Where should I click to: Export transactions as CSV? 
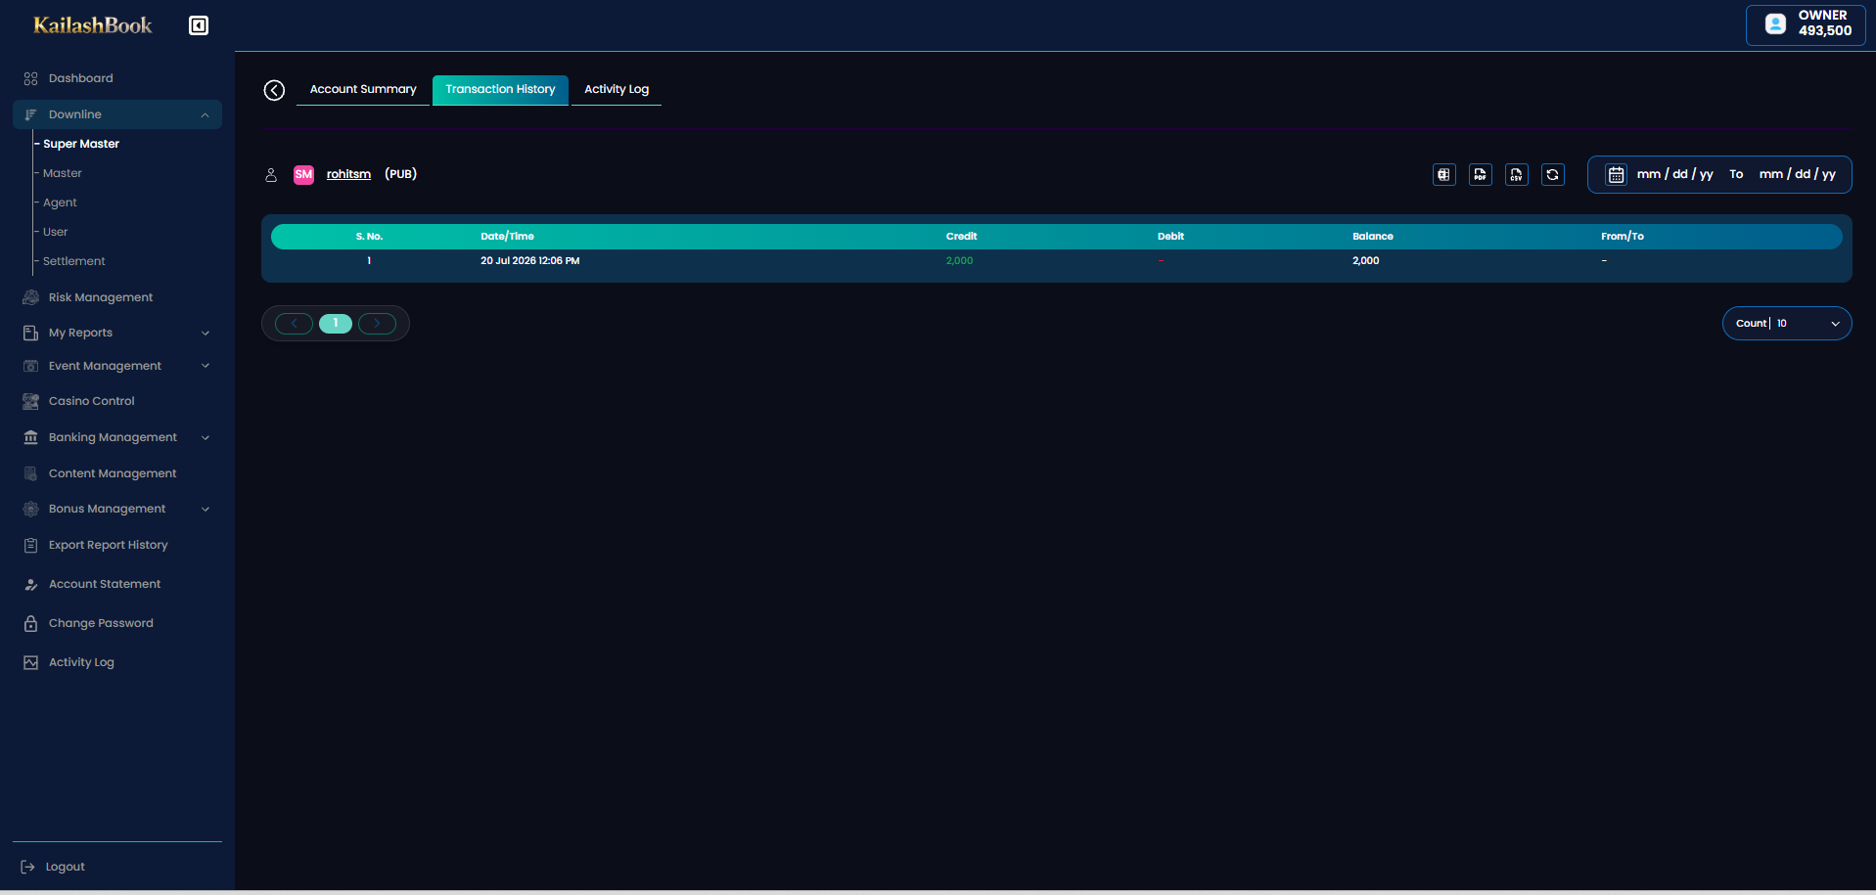(x=1517, y=175)
